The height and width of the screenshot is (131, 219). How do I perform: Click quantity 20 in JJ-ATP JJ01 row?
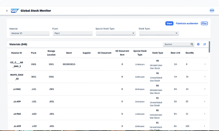[x=187, y=102]
